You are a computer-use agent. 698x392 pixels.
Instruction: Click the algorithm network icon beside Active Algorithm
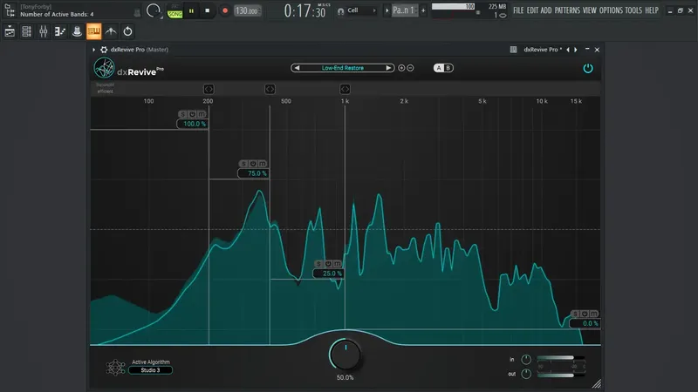115,367
